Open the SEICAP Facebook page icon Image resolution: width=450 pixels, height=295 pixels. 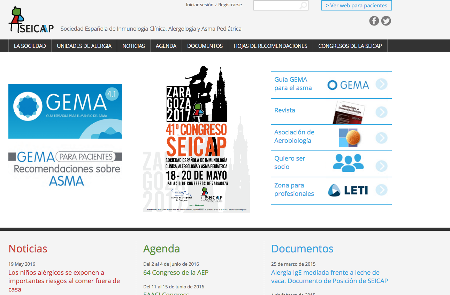click(x=374, y=21)
